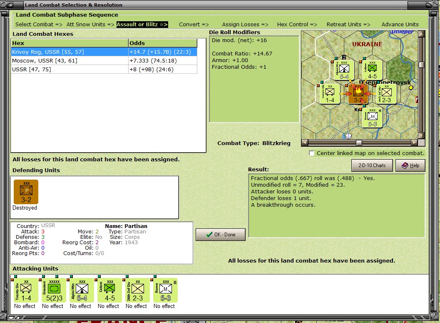
Task: Click the Result text box
Action: tap(336, 205)
